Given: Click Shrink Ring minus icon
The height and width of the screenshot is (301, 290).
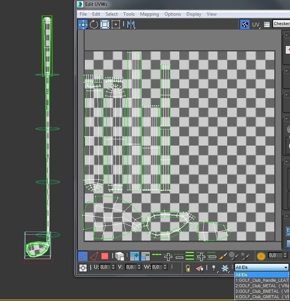Looking at the screenshot, I should coord(212,257).
